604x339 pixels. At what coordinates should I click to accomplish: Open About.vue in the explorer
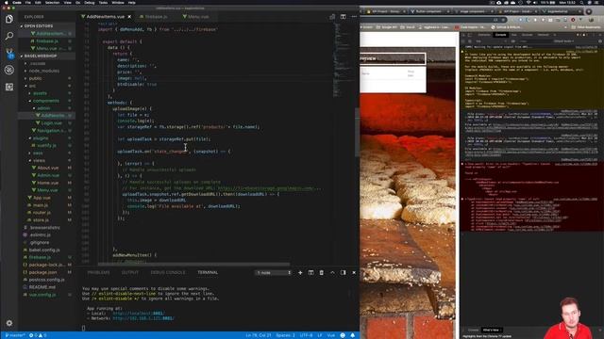tap(48, 168)
